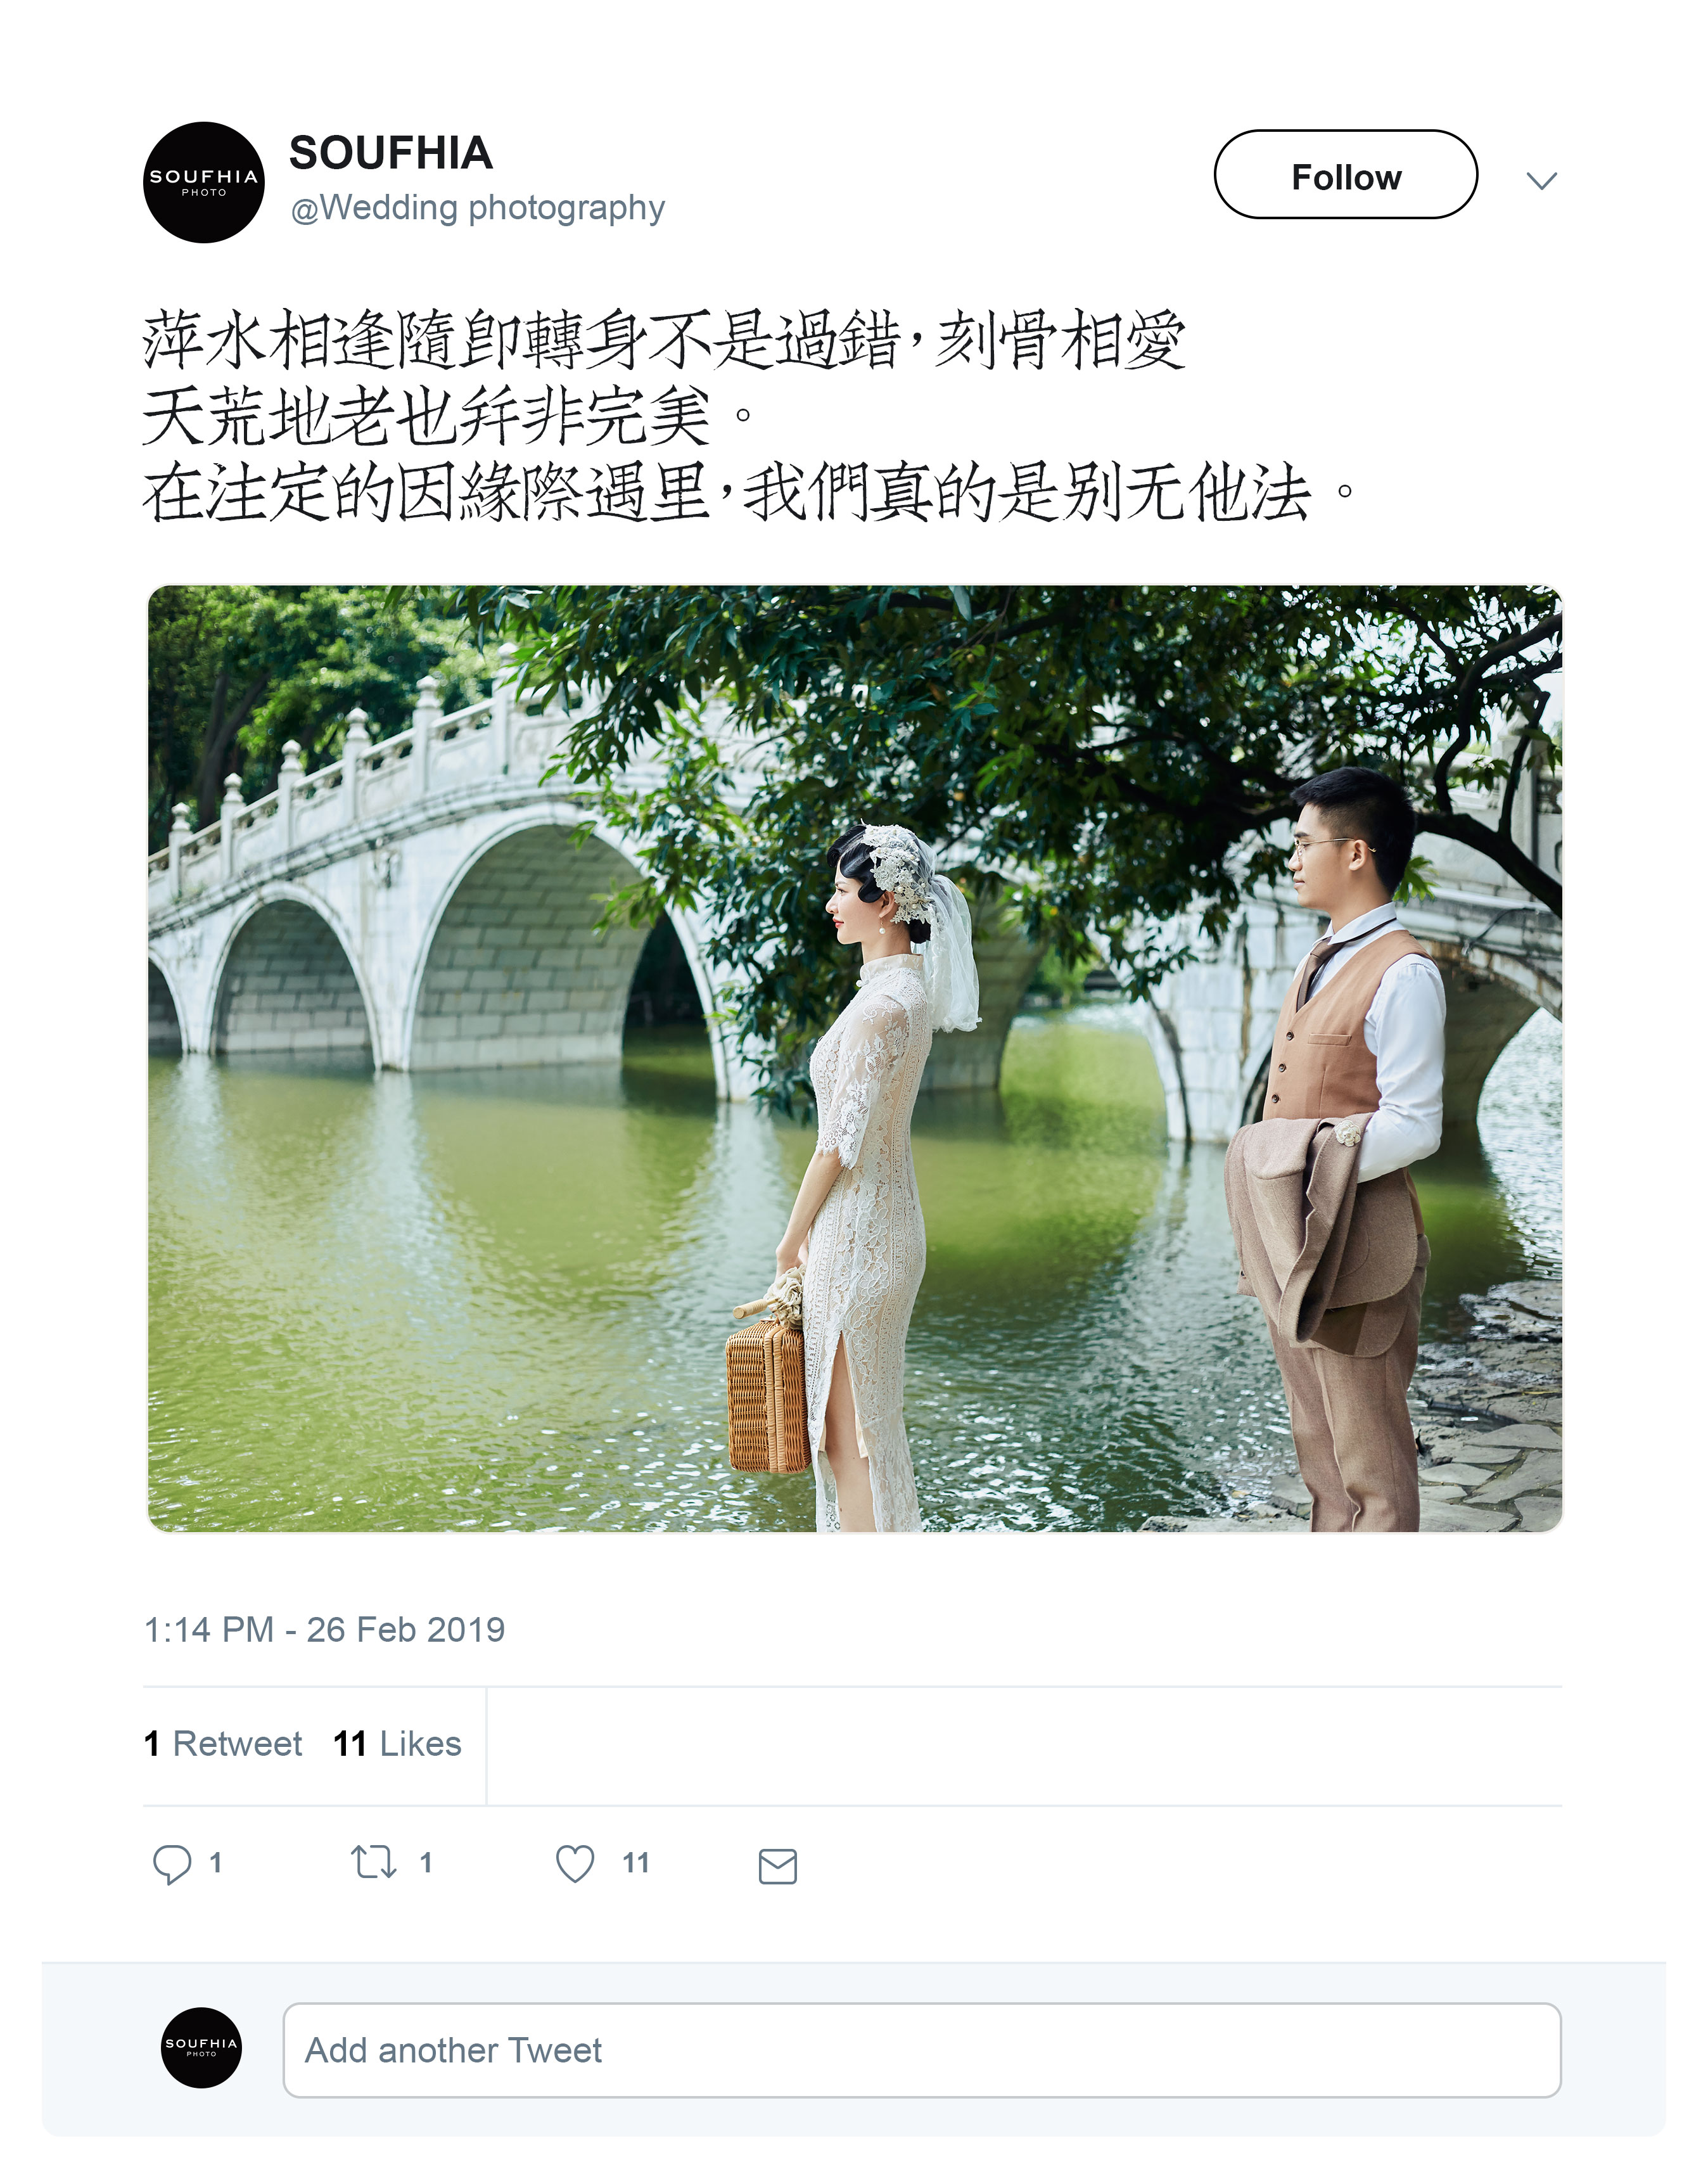The image size is (1708, 2167).
Task: Focus the Add another Tweet field
Action: (x=922, y=2049)
